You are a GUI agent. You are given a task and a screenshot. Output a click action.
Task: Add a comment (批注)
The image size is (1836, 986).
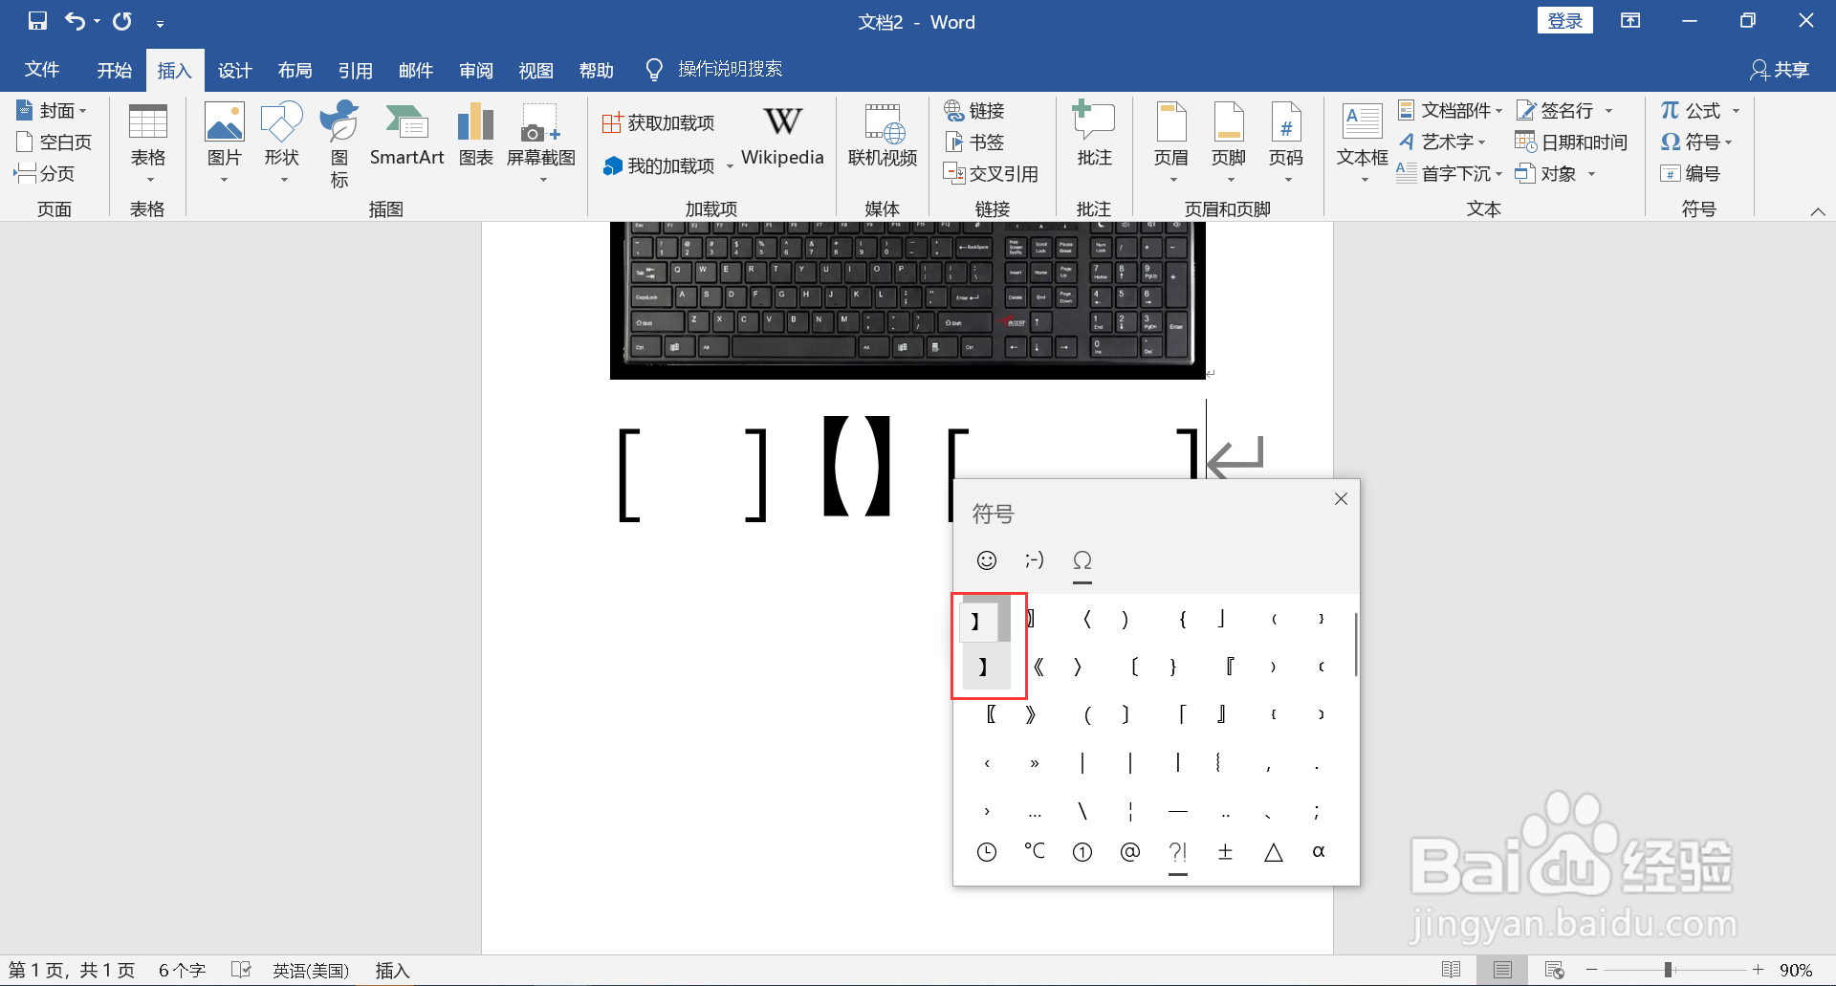point(1094,136)
